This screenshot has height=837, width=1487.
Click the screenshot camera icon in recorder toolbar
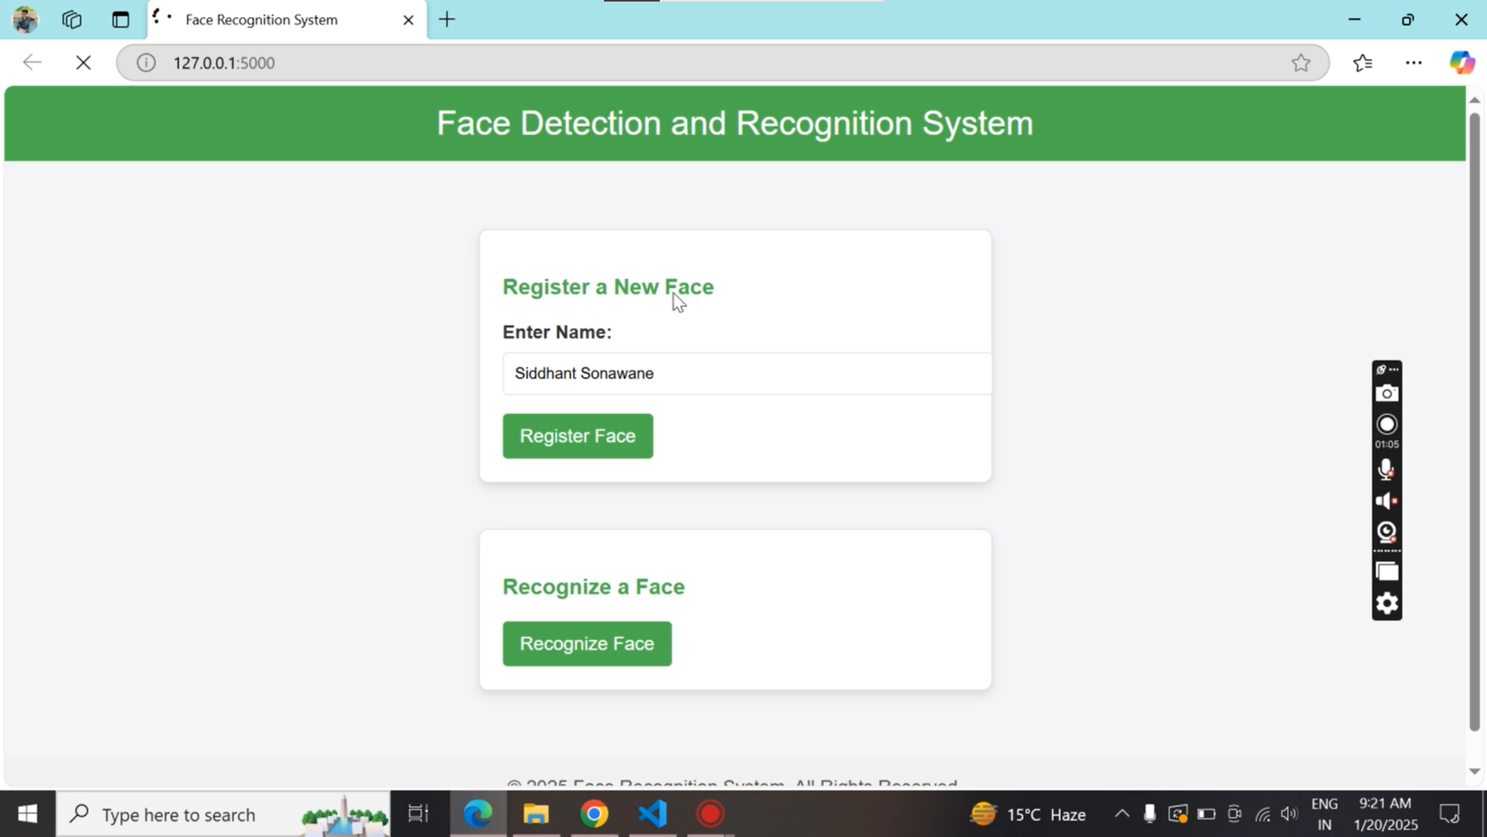[1386, 394]
